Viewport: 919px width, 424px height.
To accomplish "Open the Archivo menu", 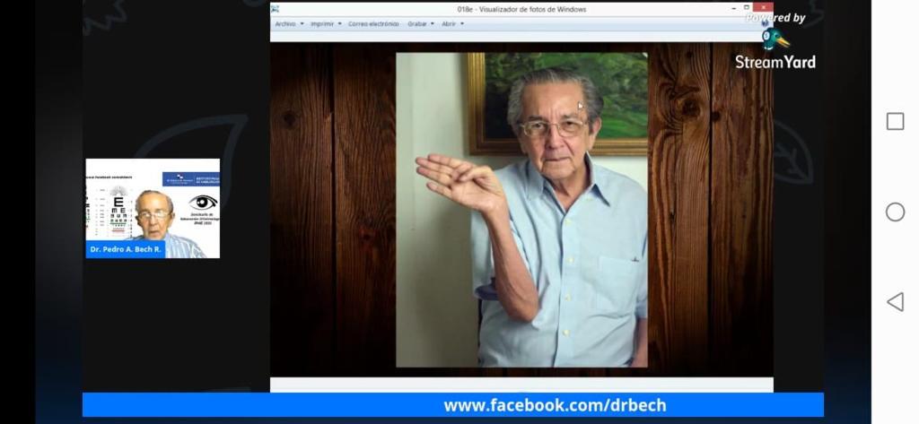I will [285, 24].
